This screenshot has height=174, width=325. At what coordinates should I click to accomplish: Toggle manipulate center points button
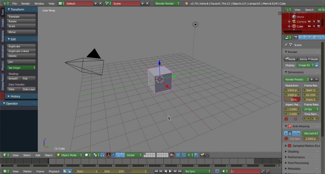coord(103,155)
